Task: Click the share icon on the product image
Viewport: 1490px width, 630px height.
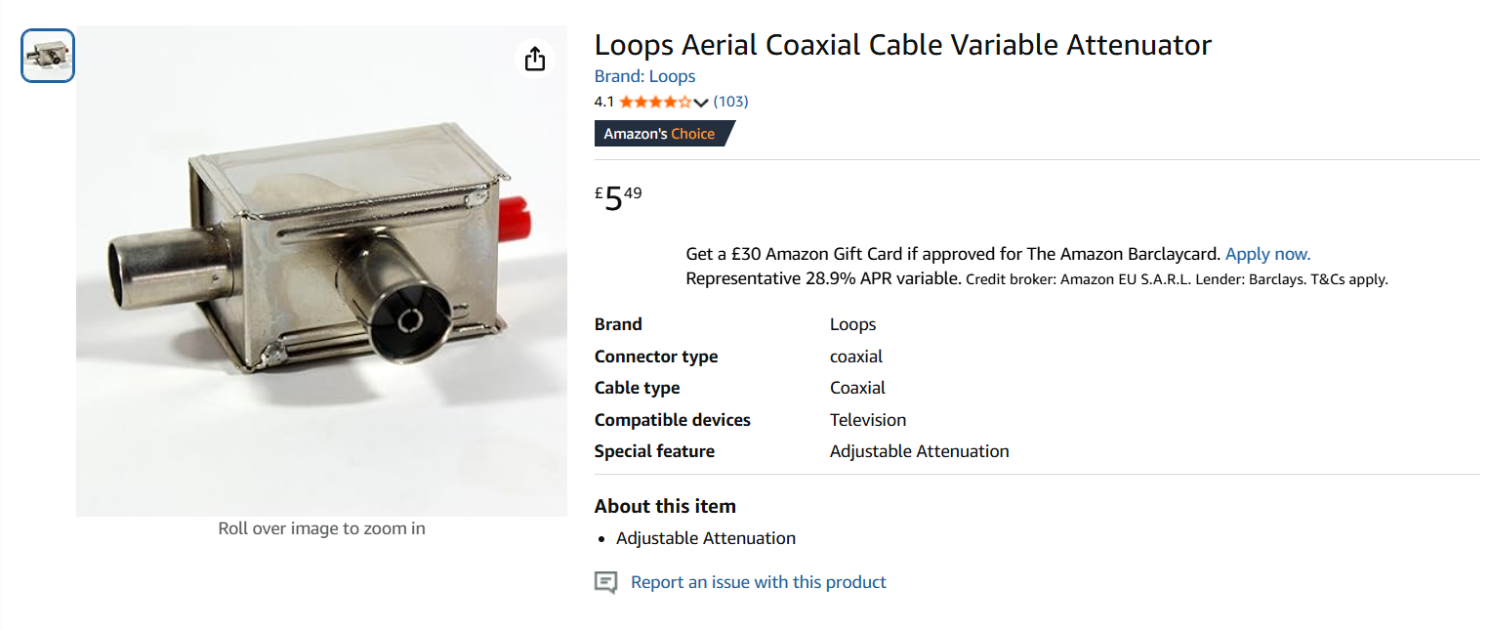Action: (x=534, y=59)
